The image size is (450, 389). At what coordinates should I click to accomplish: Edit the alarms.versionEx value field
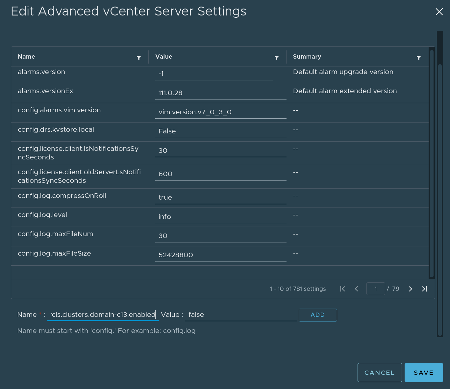tap(221, 93)
